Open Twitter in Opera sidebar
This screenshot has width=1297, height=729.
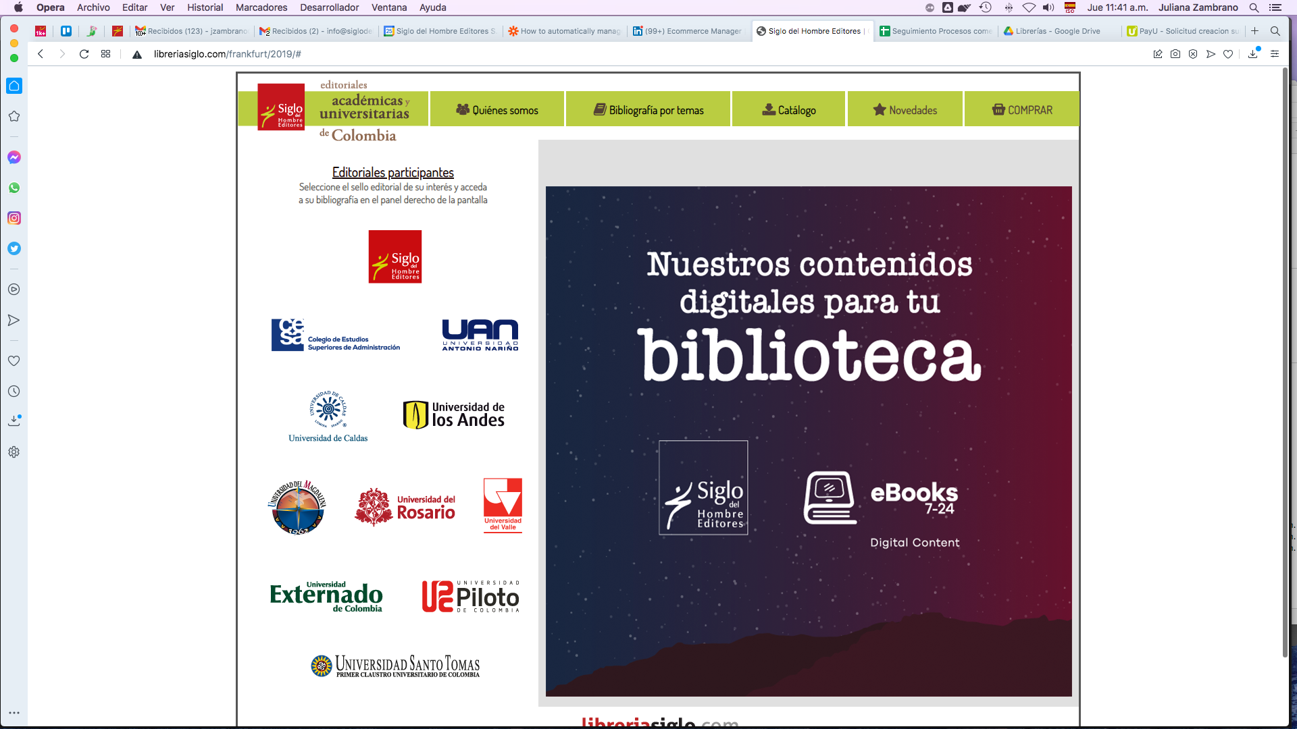[14, 248]
